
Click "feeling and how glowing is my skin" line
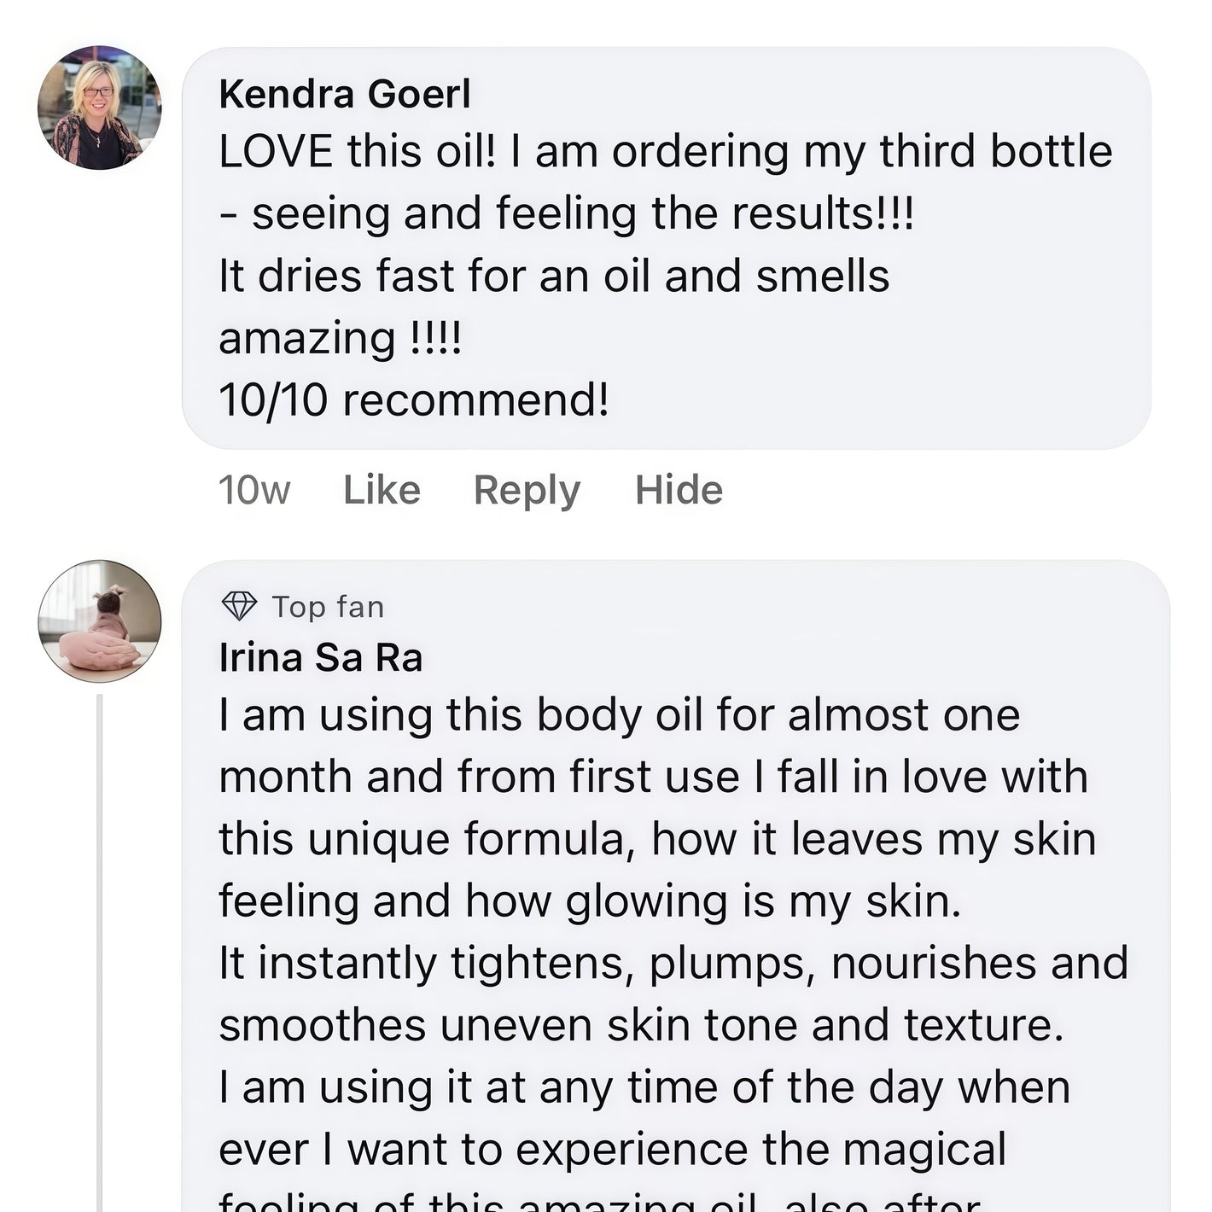coord(590,901)
